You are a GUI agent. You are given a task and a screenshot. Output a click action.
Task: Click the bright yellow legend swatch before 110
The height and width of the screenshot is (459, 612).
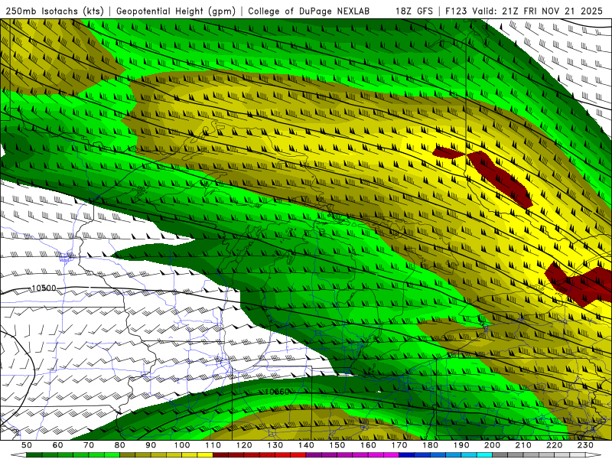pos(205,455)
